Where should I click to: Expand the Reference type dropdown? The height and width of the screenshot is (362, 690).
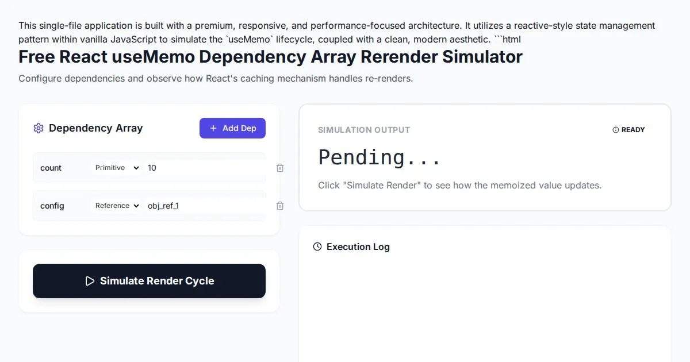117,206
